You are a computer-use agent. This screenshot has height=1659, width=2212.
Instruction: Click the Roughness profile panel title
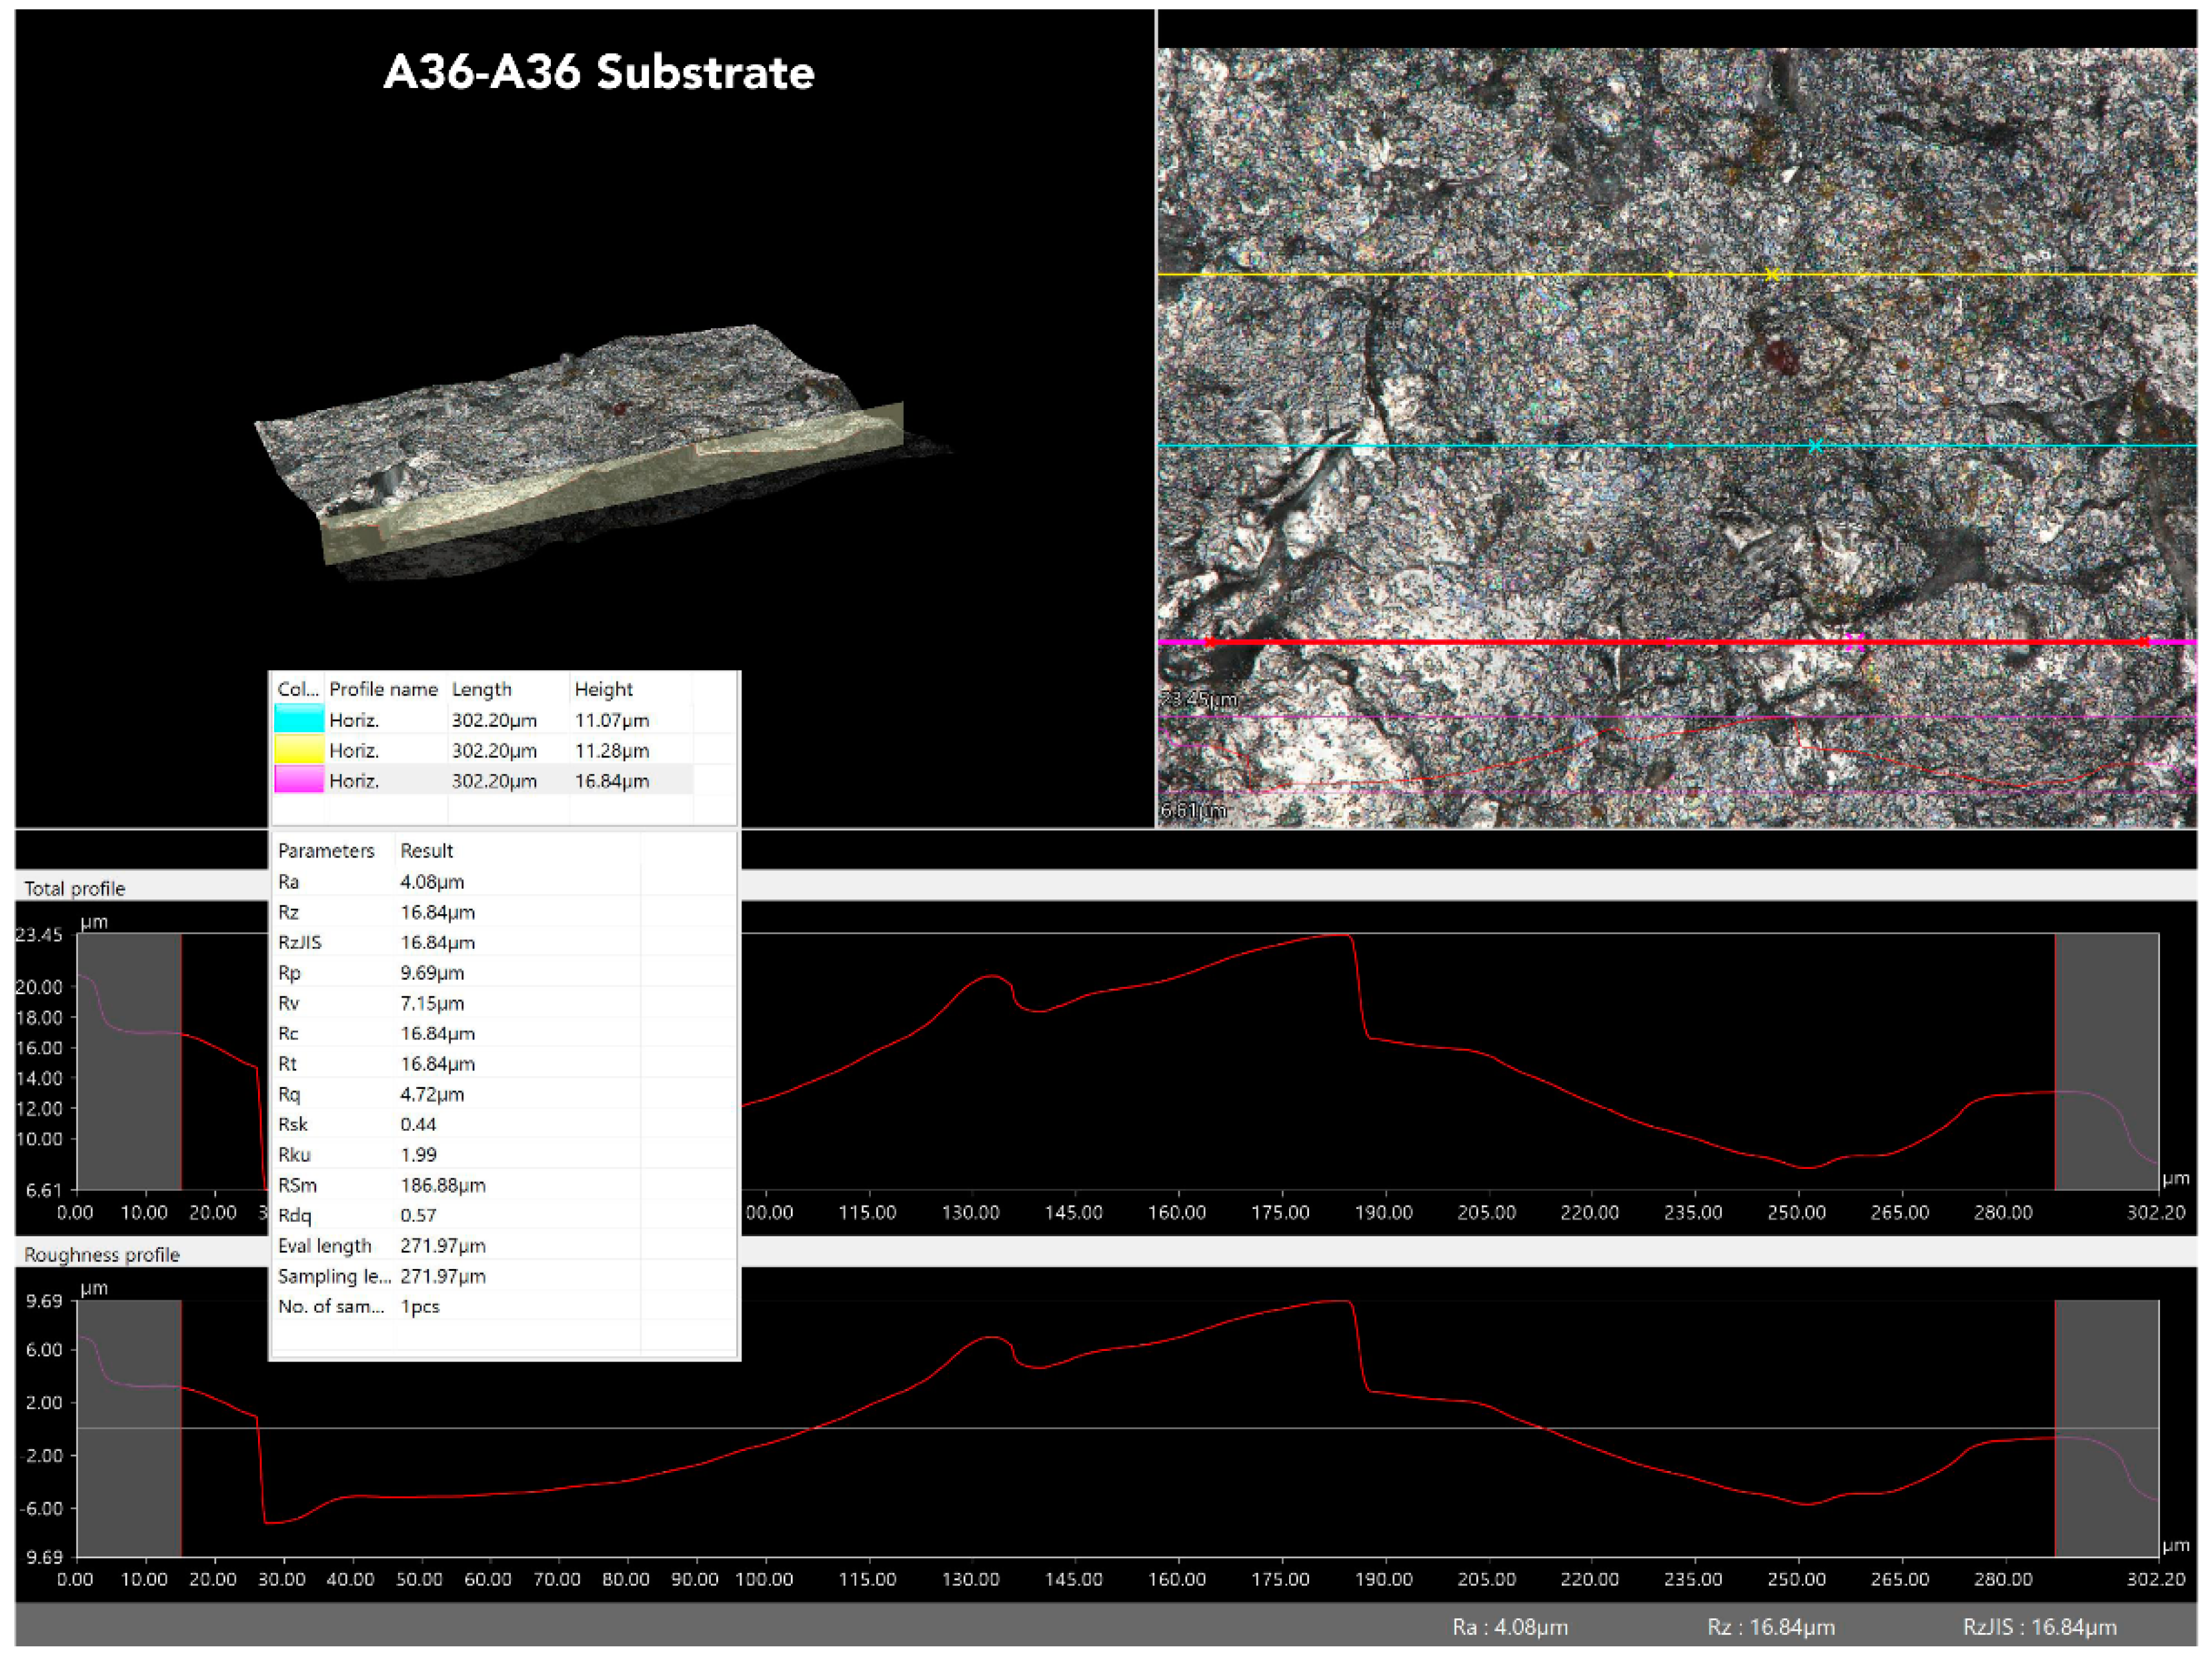(x=102, y=1254)
